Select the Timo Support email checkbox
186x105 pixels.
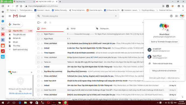point(38,53)
